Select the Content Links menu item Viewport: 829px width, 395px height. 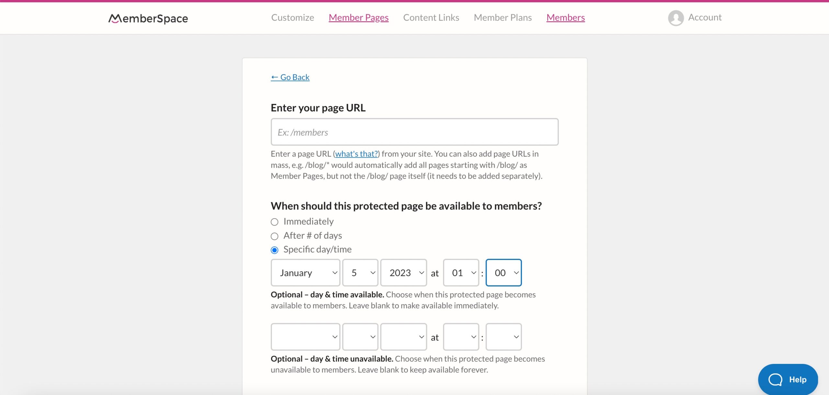(431, 17)
